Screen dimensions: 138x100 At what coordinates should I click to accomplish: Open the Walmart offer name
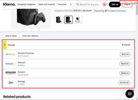point(22,62)
